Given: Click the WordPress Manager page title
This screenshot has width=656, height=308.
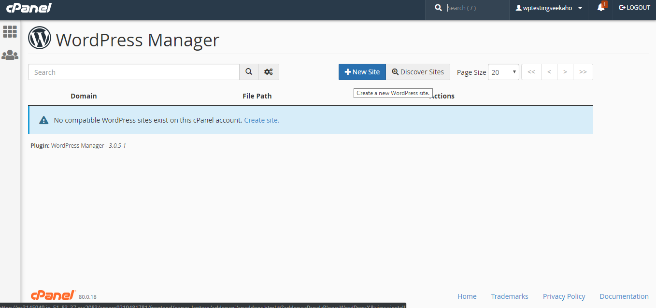Looking at the screenshot, I should click(x=138, y=40).
